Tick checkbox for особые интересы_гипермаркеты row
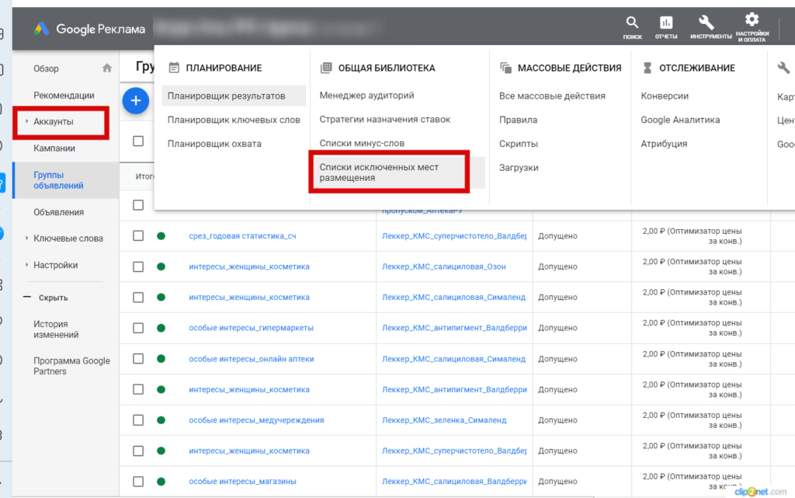The width and height of the screenshot is (795, 498). 138,328
